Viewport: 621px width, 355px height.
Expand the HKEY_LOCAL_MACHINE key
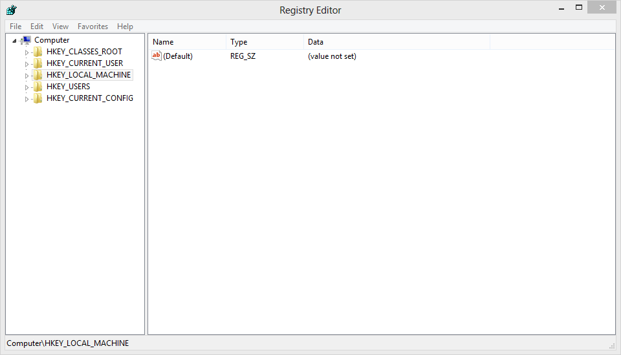[27, 76]
